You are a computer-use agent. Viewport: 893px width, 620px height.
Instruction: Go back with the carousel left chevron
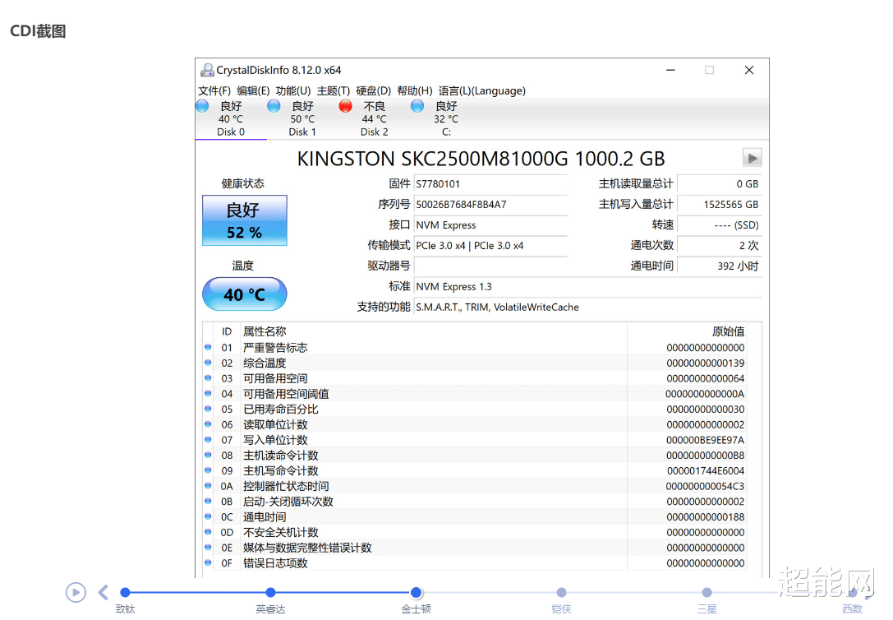pos(103,593)
